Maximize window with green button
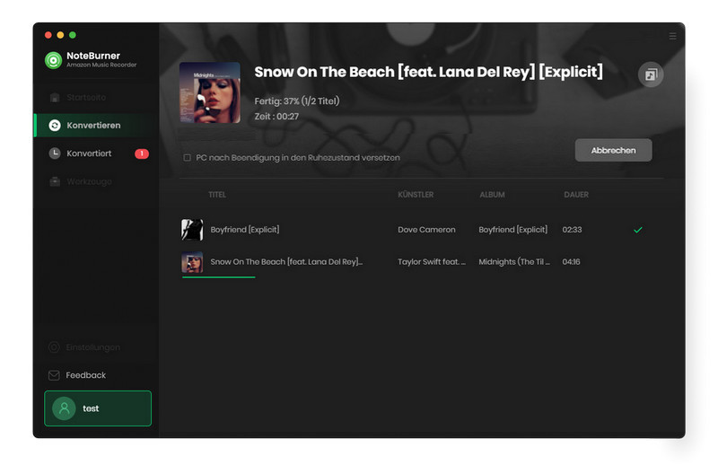 [73, 35]
